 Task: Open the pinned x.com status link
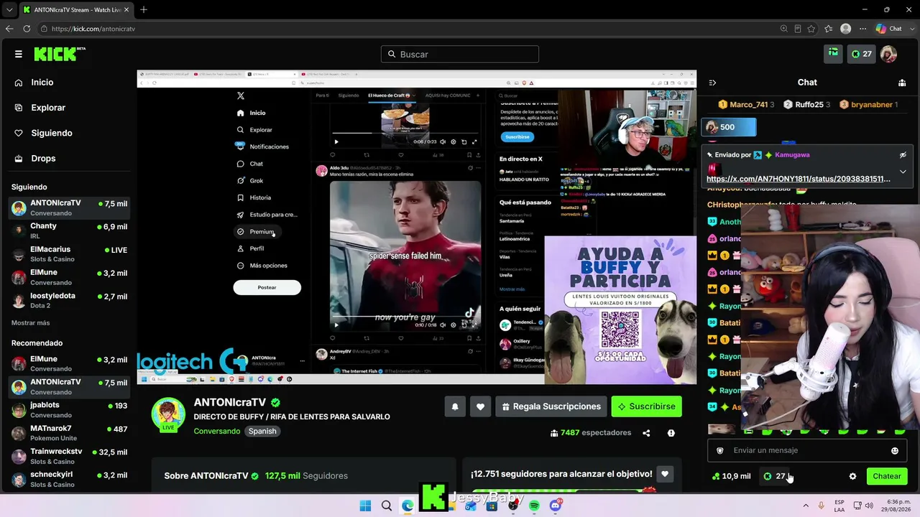(798, 179)
